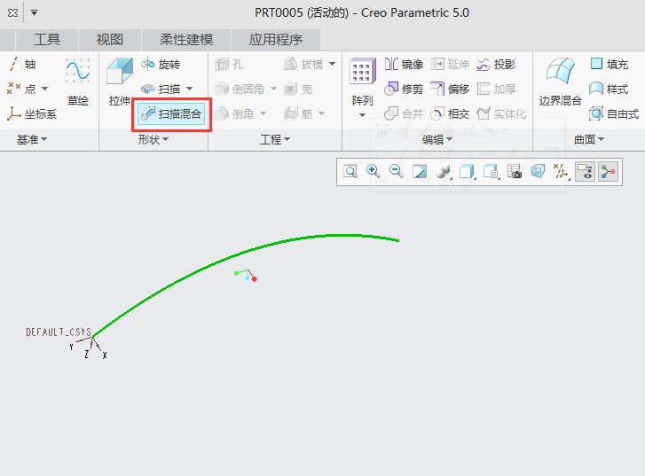645x476 pixels.
Task: Click the Intersect (相交) tool
Action: click(450, 113)
